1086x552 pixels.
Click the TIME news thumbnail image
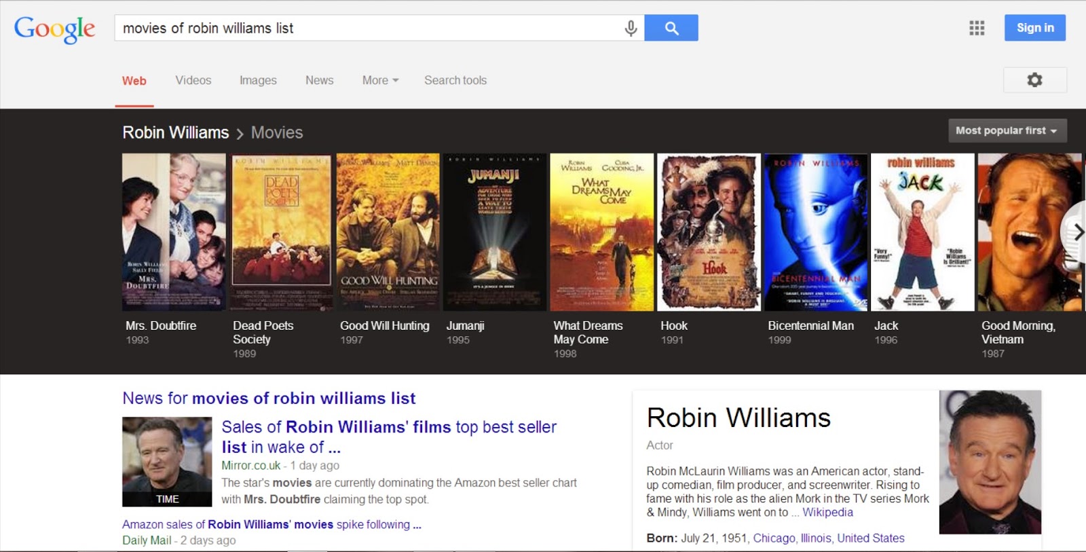point(167,462)
